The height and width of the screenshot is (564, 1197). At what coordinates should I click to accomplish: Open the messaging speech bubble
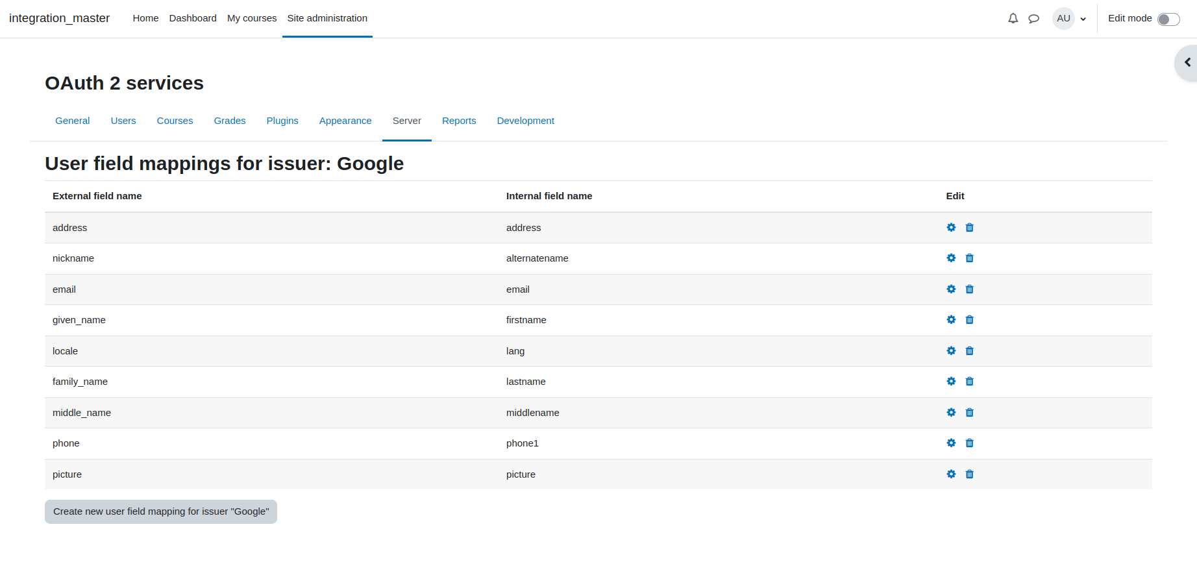[1034, 19]
